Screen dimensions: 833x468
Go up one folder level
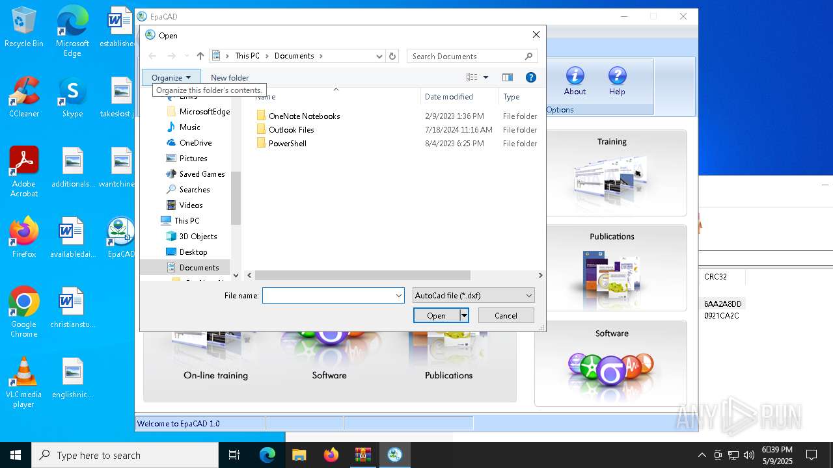[200, 56]
